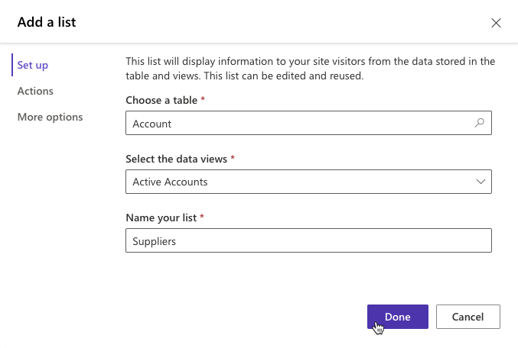Expand the data views chevron arrow

pyautogui.click(x=481, y=182)
